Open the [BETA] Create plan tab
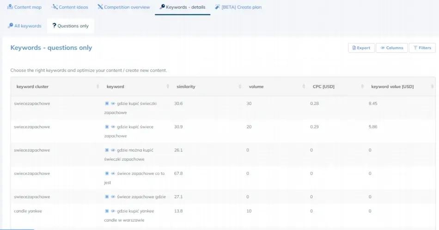The width and height of the screenshot is (439, 230). point(238,7)
